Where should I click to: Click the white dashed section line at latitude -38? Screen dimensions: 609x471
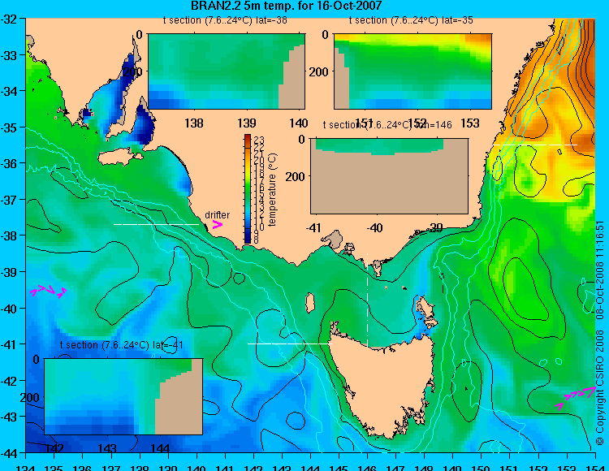tap(156, 224)
